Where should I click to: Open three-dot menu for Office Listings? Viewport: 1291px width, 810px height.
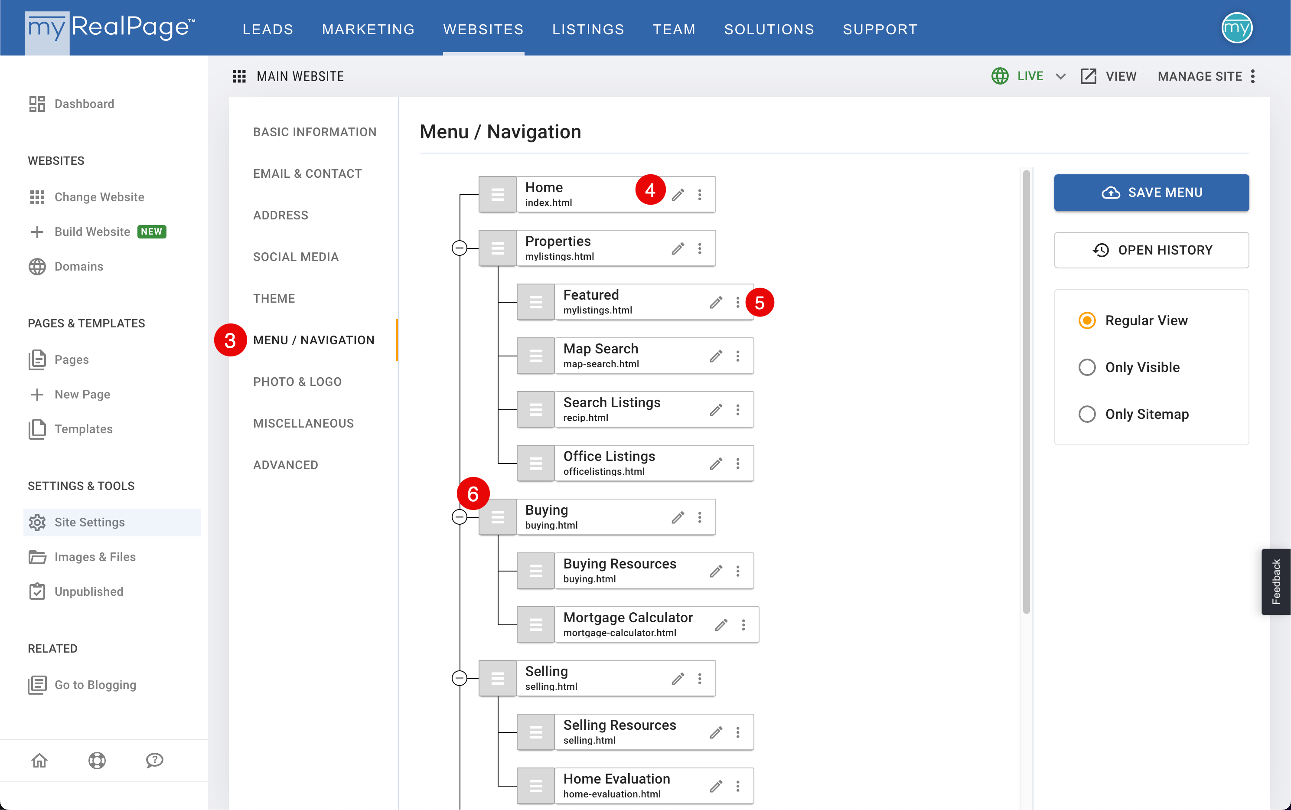(738, 464)
